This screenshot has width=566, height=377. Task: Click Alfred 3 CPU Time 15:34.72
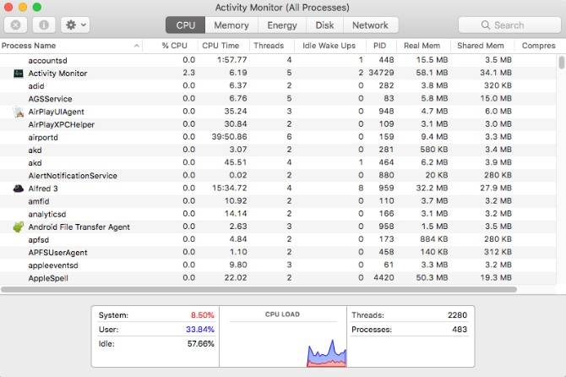click(x=229, y=188)
